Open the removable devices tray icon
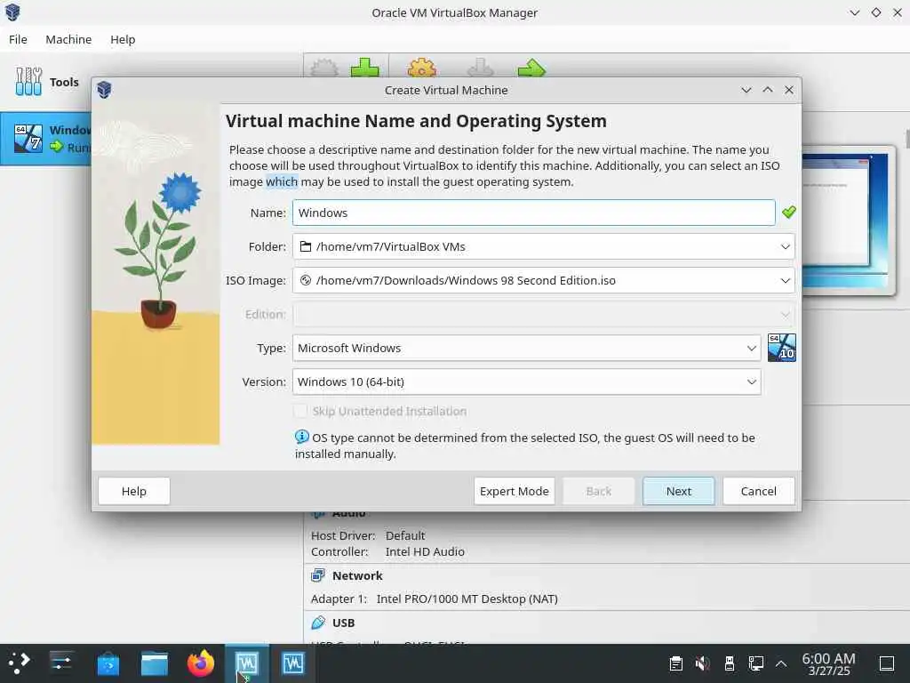 point(730,663)
